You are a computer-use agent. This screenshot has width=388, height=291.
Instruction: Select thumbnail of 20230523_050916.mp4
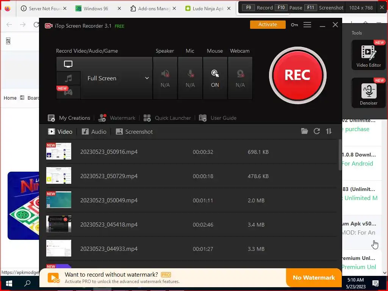pos(59,151)
